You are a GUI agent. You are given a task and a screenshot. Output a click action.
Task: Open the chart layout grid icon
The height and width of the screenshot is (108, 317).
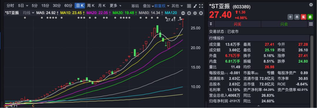tap(189, 6)
